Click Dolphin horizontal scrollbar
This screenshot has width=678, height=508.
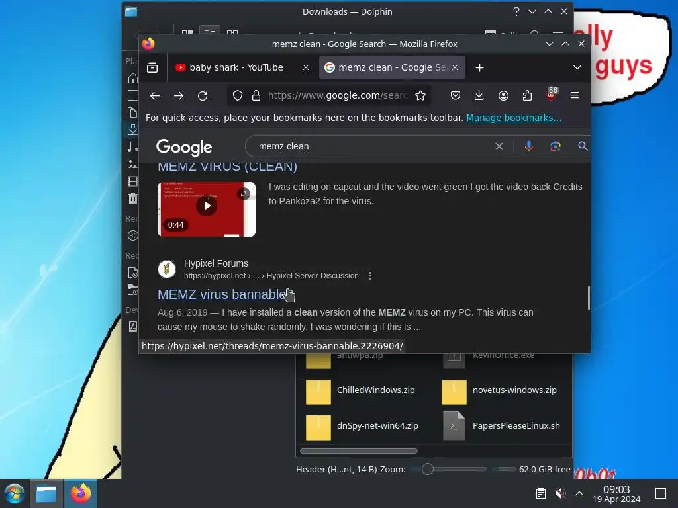(359, 451)
